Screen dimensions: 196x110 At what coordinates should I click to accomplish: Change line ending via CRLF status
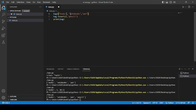[161, 103]
